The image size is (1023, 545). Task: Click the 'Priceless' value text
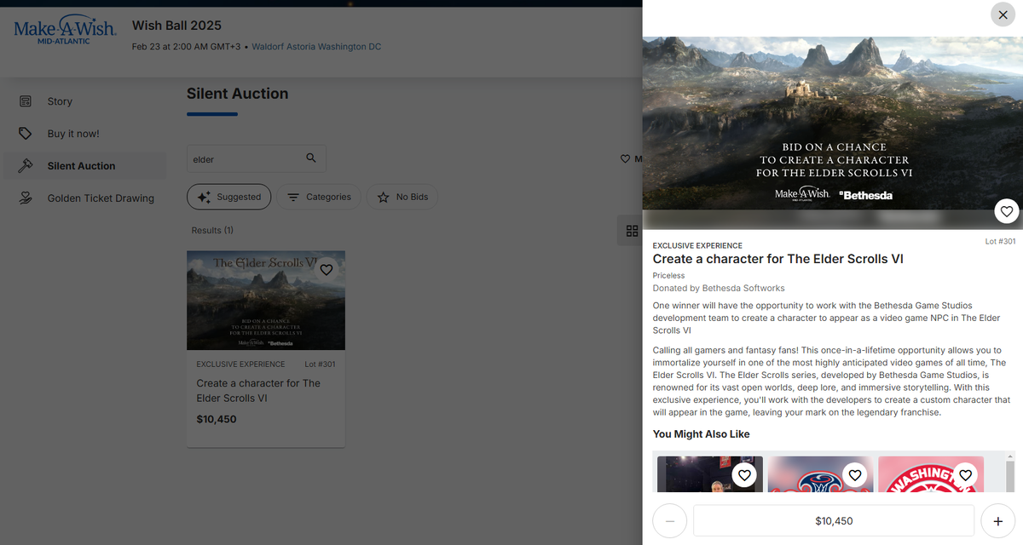coord(668,276)
